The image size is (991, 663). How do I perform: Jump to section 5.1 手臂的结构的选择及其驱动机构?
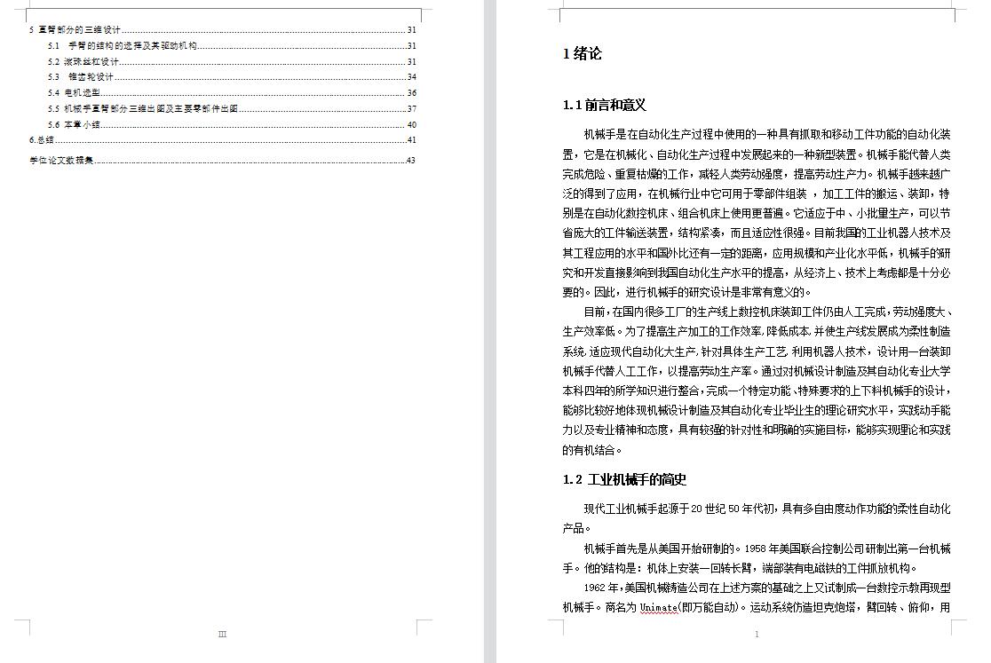pos(131,45)
